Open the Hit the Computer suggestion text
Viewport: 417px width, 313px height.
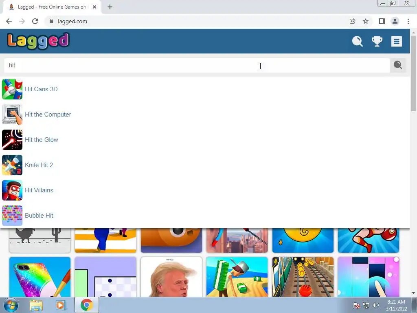coord(48,115)
